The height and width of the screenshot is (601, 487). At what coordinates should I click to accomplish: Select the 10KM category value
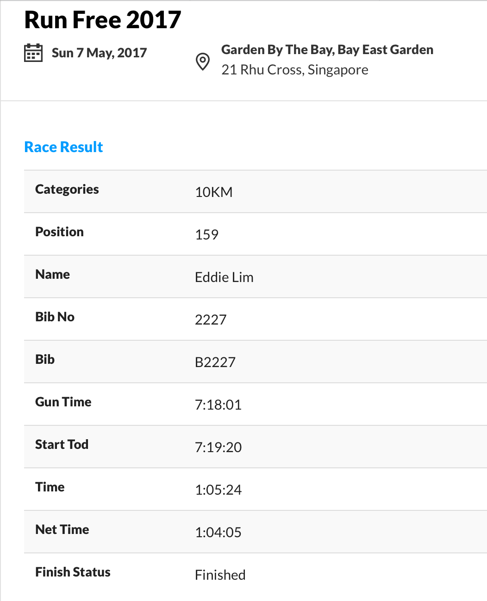point(214,192)
